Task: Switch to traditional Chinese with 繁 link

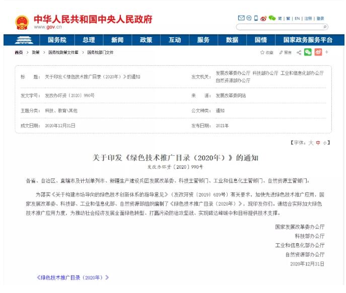Action: [x=288, y=19]
